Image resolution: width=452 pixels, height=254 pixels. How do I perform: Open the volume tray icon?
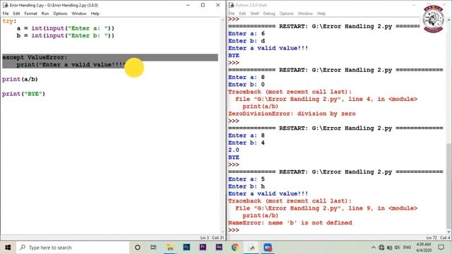[x=397, y=248]
